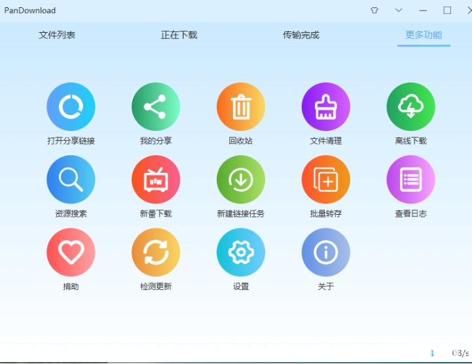Click the 0B/s speed status text
Viewport: 472px width, 364px height.
click(x=460, y=353)
